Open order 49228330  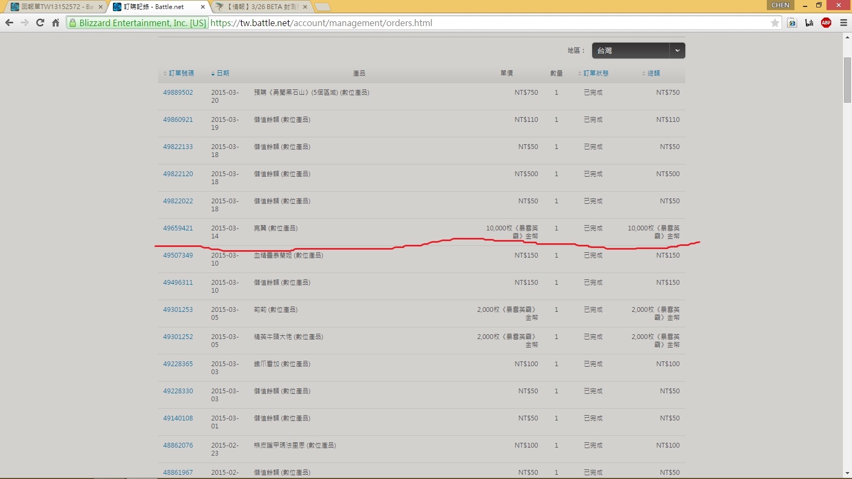click(x=178, y=391)
